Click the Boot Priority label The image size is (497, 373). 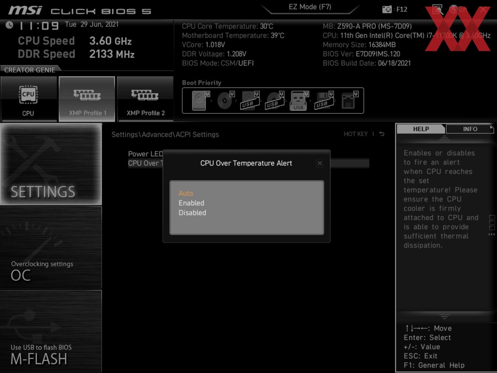coord(202,83)
